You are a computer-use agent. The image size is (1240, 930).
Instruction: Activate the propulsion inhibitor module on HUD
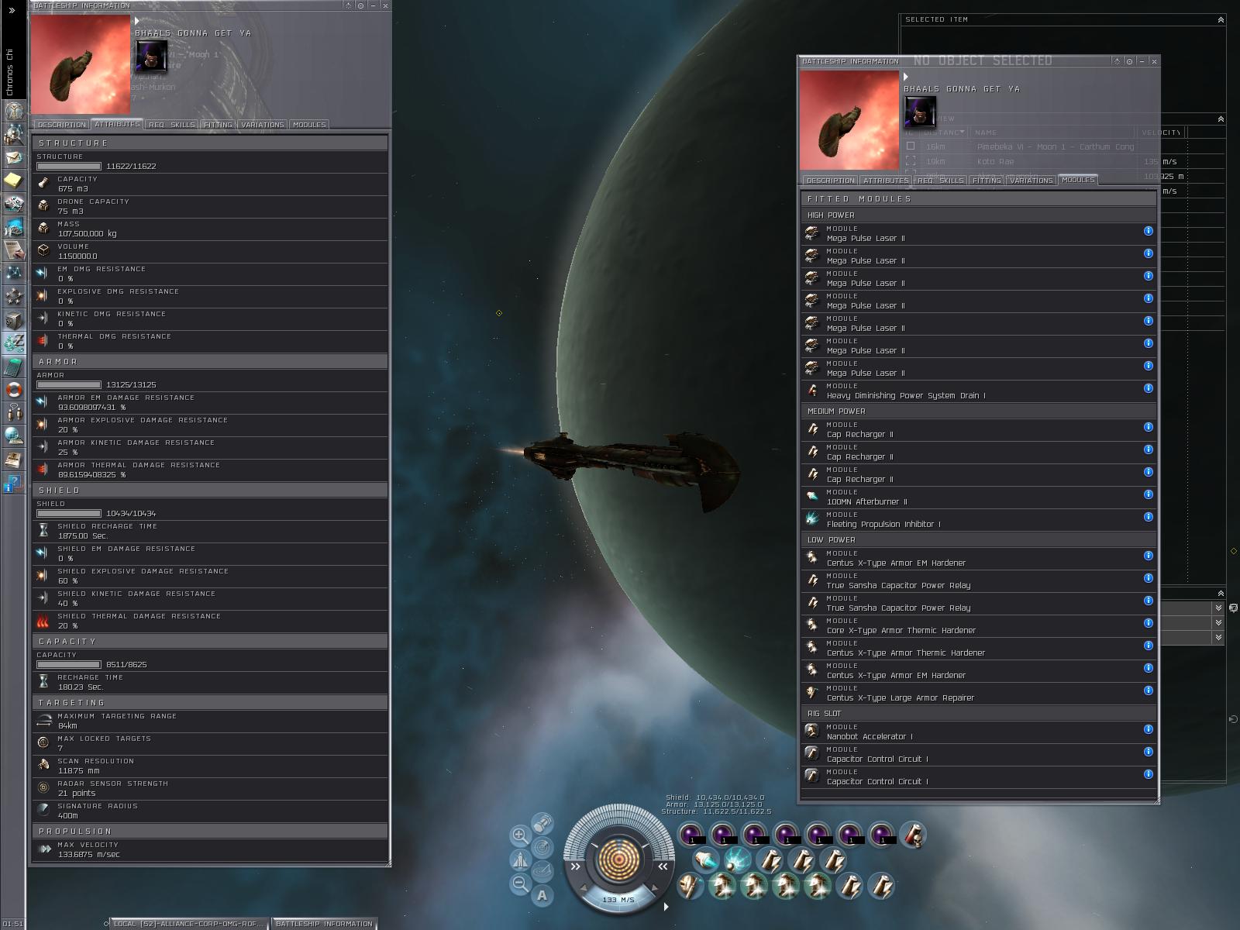click(737, 860)
